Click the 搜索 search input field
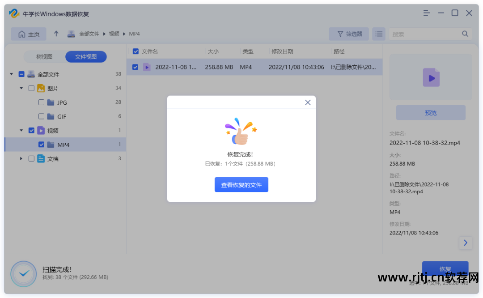 click(425, 34)
